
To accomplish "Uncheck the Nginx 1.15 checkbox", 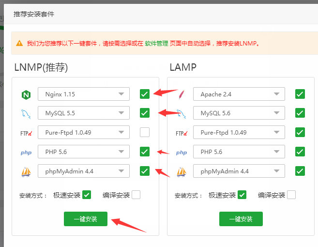I will [145, 94].
